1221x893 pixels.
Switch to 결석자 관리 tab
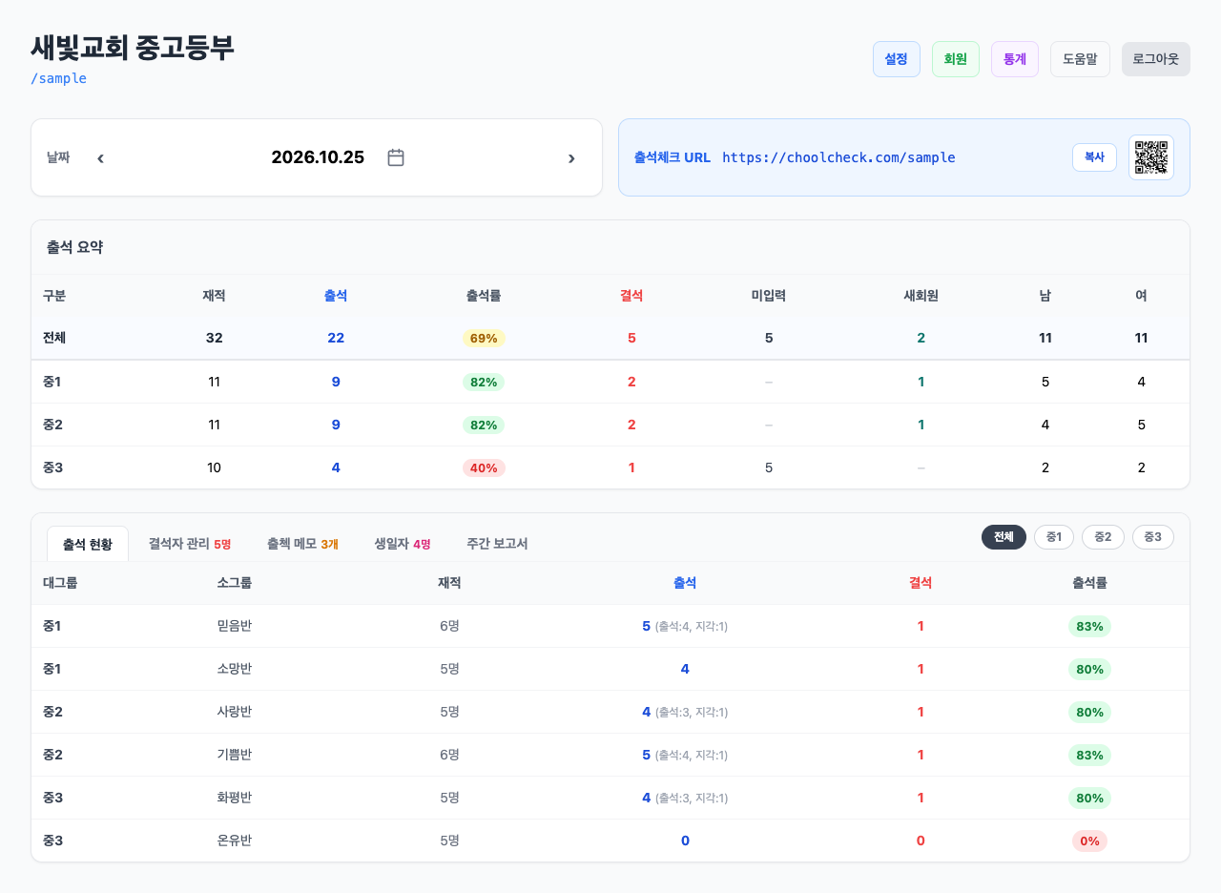pyautogui.click(x=190, y=544)
